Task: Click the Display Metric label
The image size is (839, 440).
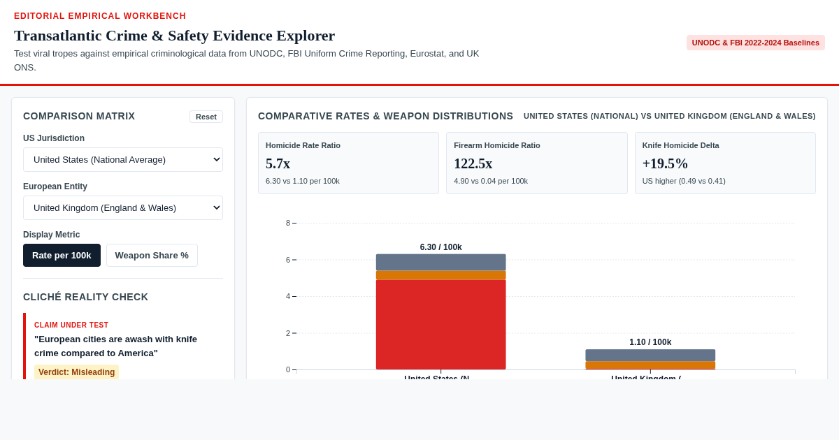Action: coord(52,235)
